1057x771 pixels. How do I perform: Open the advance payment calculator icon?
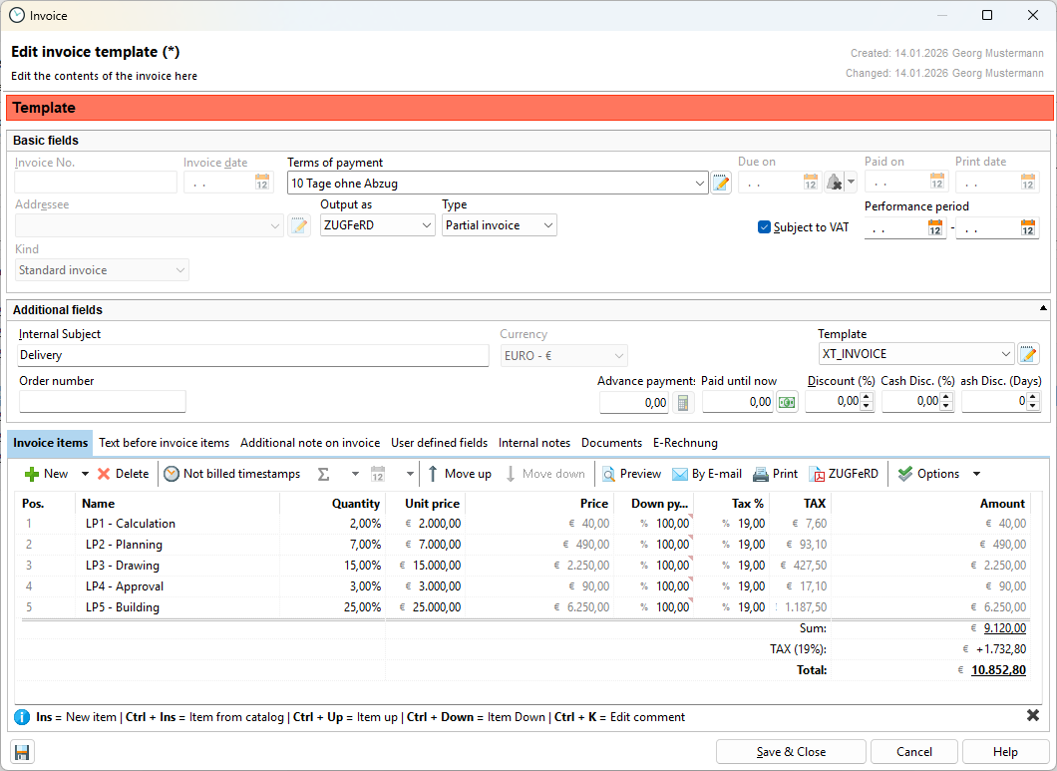tap(684, 402)
